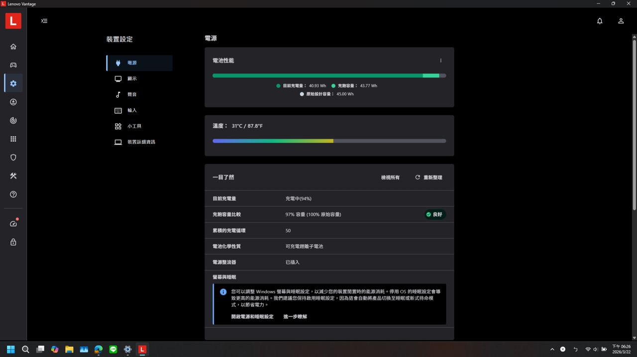Viewport: 637px width, 357px height.
Task: Click the download updates sidebar icon
Action: 13,102
